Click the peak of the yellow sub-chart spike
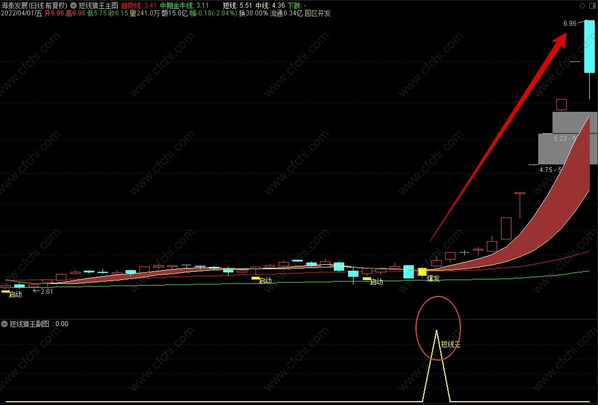The width and height of the screenshot is (598, 405). click(436, 331)
